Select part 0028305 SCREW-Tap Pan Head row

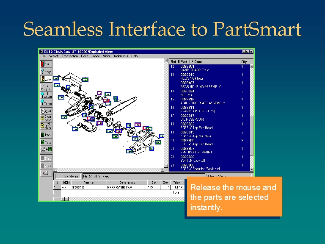tap(210, 142)
